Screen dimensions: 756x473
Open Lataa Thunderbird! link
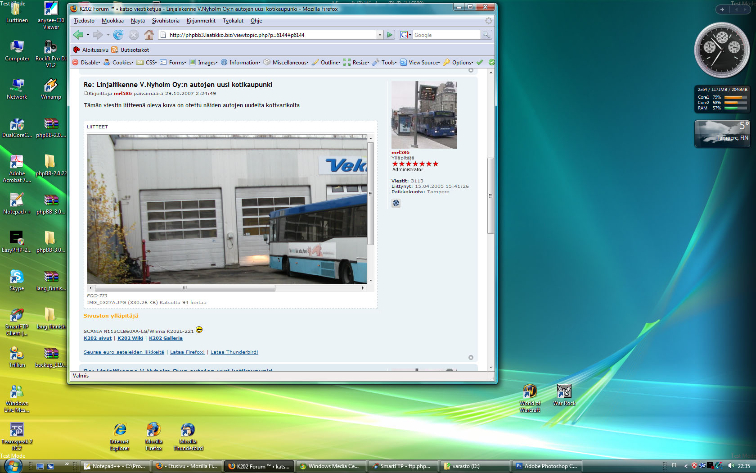[x=234, y=352]
